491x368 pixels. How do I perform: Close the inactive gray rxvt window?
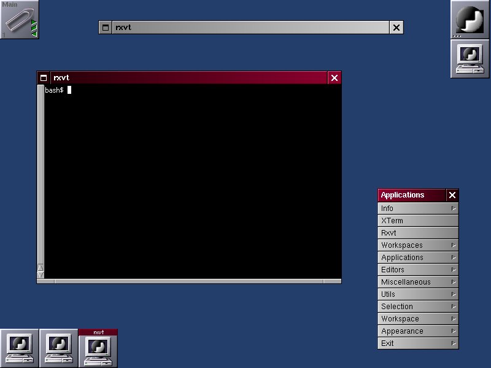pyautogui.click(x=396, y=28)
